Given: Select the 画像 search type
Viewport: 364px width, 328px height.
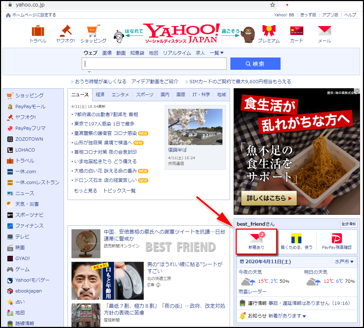Looking at the screenshot, I should click(107, 53).
